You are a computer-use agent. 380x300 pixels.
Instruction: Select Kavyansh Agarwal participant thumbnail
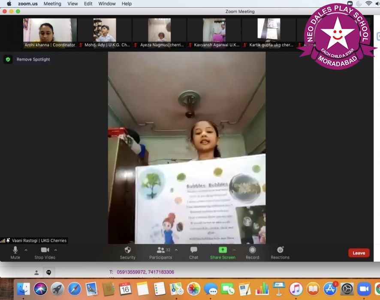click(214, 33)
